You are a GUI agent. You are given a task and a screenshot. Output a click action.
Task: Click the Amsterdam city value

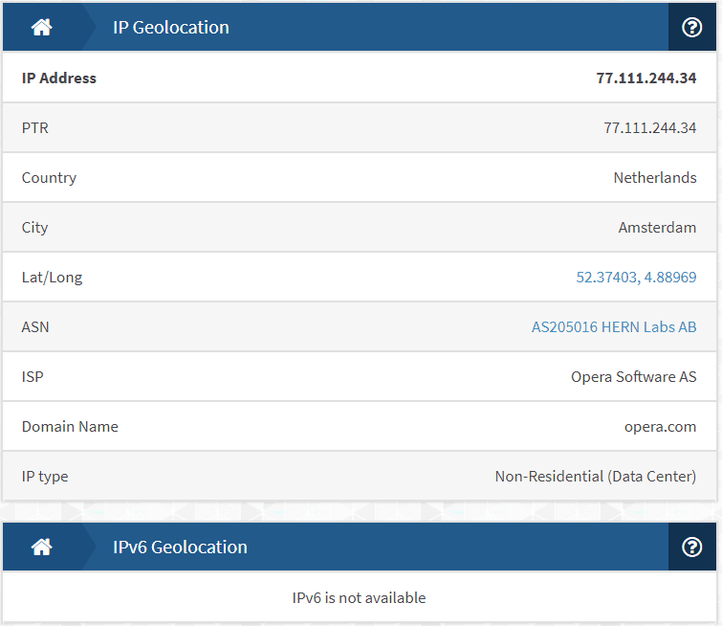657,227
